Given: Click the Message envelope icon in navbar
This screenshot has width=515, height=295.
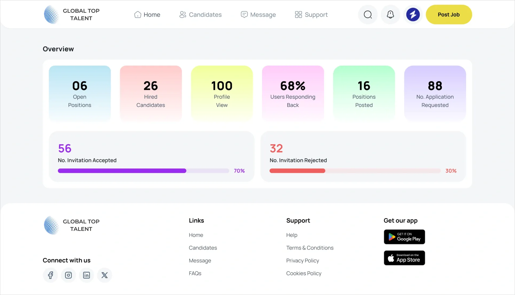Looking at the screenshot, I should 244,14.
